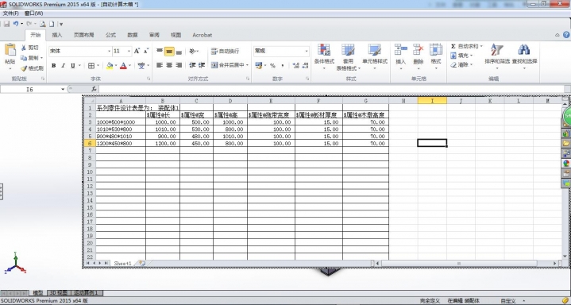This screenshot has height=305, width=571.
Task: Click the Increase Font Size icon
Action: pos(137,51)
